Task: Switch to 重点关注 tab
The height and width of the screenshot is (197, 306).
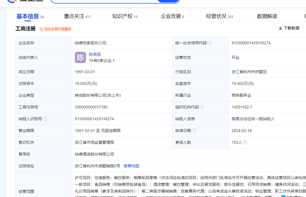Action: click(77, 17)
